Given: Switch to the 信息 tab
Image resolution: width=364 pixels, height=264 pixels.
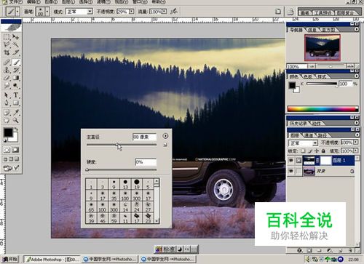Looking at the screenshot, I should (312, 30).
